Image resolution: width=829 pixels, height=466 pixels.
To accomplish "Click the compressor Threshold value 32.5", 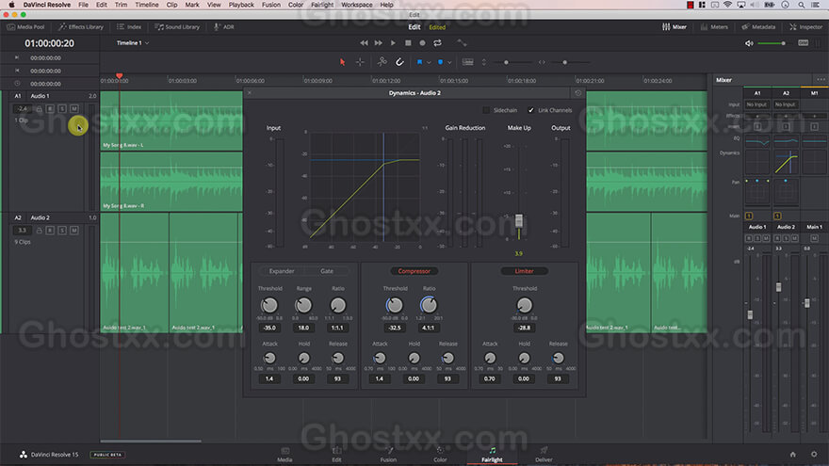I will [395, 328].
